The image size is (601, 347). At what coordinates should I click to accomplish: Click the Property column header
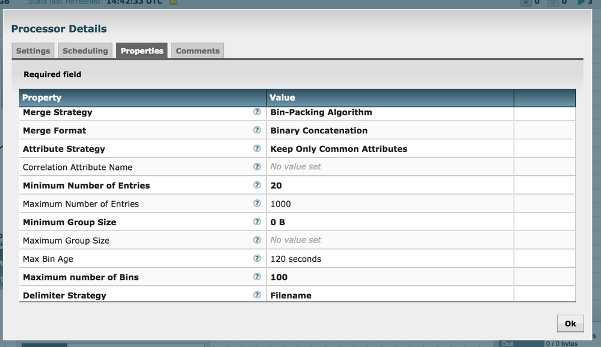[143, 98]
